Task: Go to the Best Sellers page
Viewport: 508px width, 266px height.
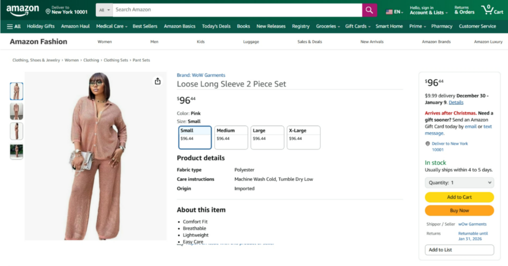Action: (145, 26)
